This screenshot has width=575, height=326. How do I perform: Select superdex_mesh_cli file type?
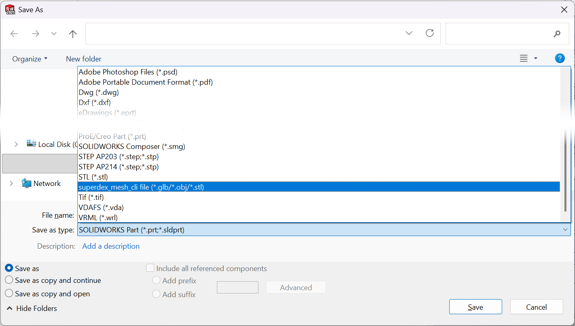point(319,187)
